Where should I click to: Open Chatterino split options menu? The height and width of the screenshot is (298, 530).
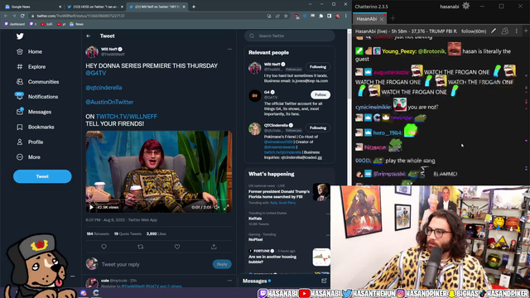tap(517, 31)
